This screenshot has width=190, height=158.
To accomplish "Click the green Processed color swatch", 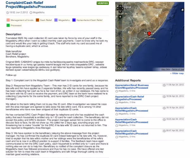I will point(8,25).
